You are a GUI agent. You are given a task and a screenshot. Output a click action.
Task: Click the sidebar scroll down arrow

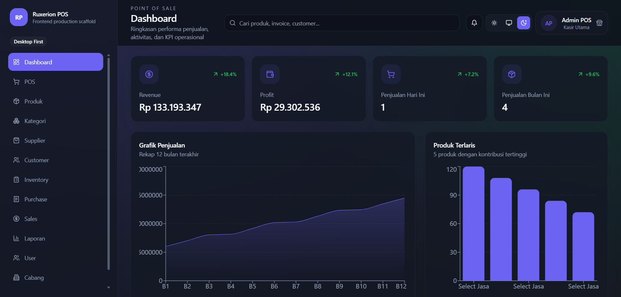click(x=108, y=288)
